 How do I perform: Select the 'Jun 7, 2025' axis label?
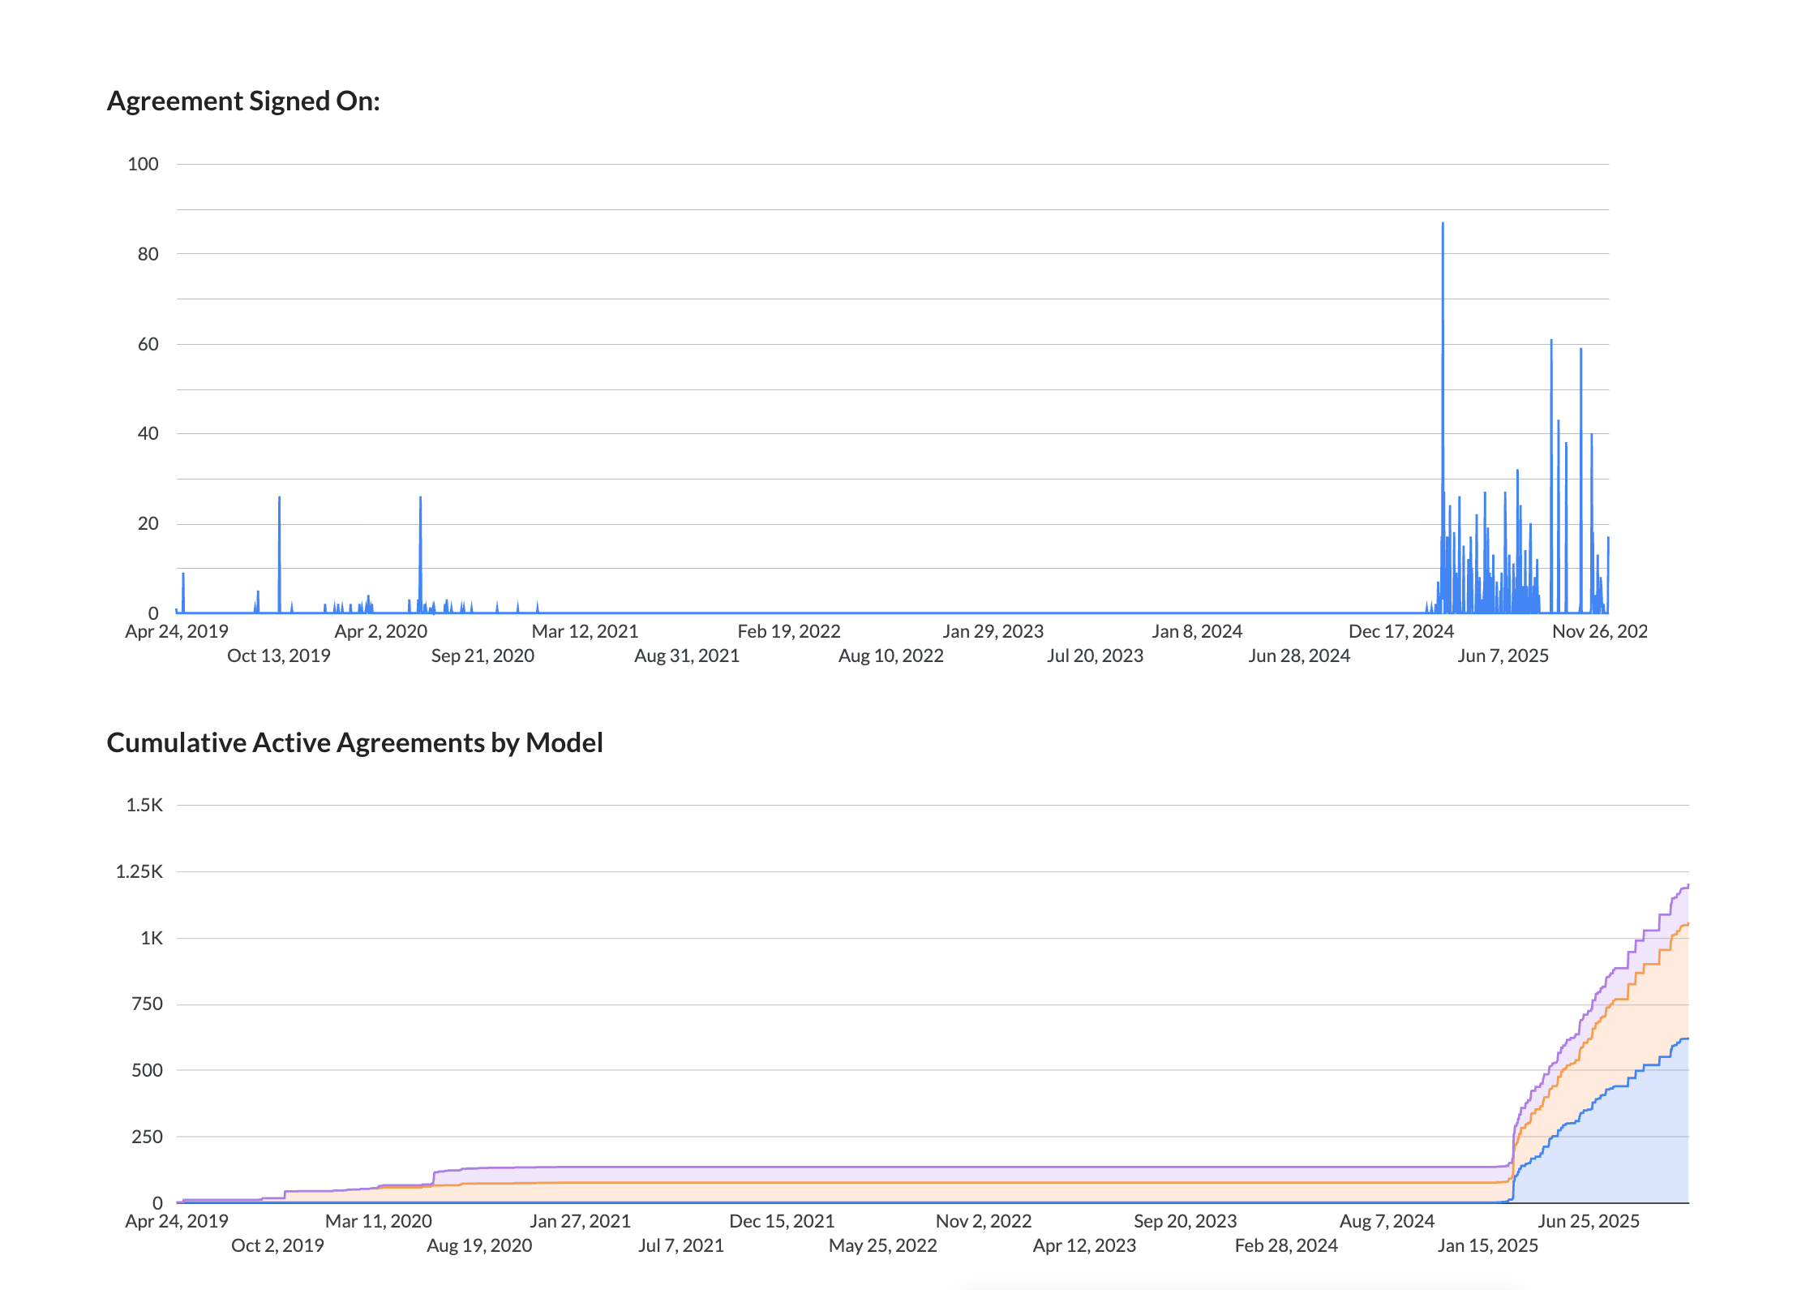click(1503, 656)
